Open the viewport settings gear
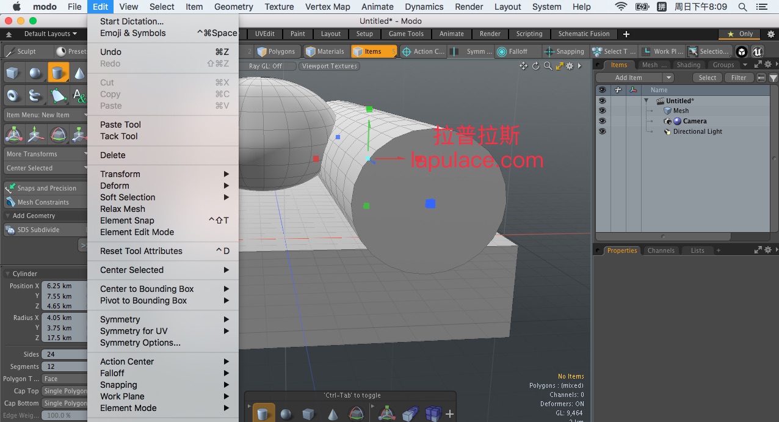 570,66
